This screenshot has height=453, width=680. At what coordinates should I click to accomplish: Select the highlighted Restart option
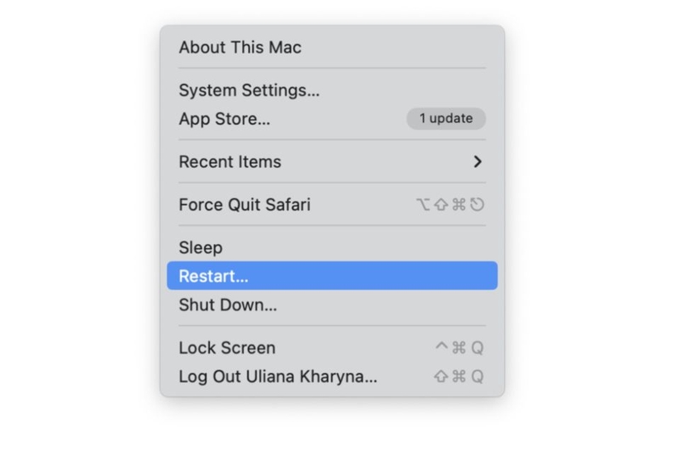click(x=331, y=276)
